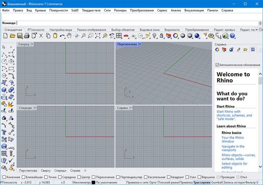The width and height of the screenshot is (263, 185).
Task: Select the Circle drawing tool
Action: tap(4, 62)
